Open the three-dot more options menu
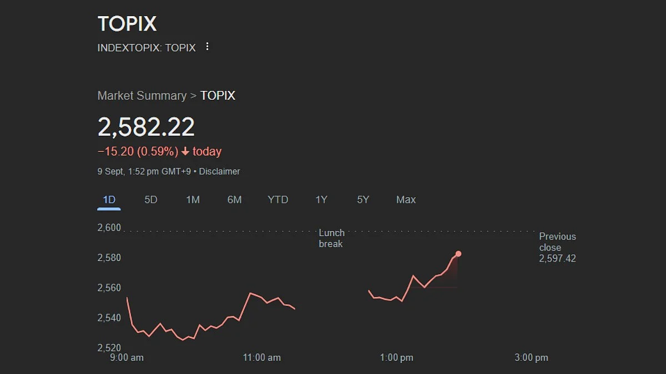The width and height of the screenshot is (666, 374). (207, 47)
